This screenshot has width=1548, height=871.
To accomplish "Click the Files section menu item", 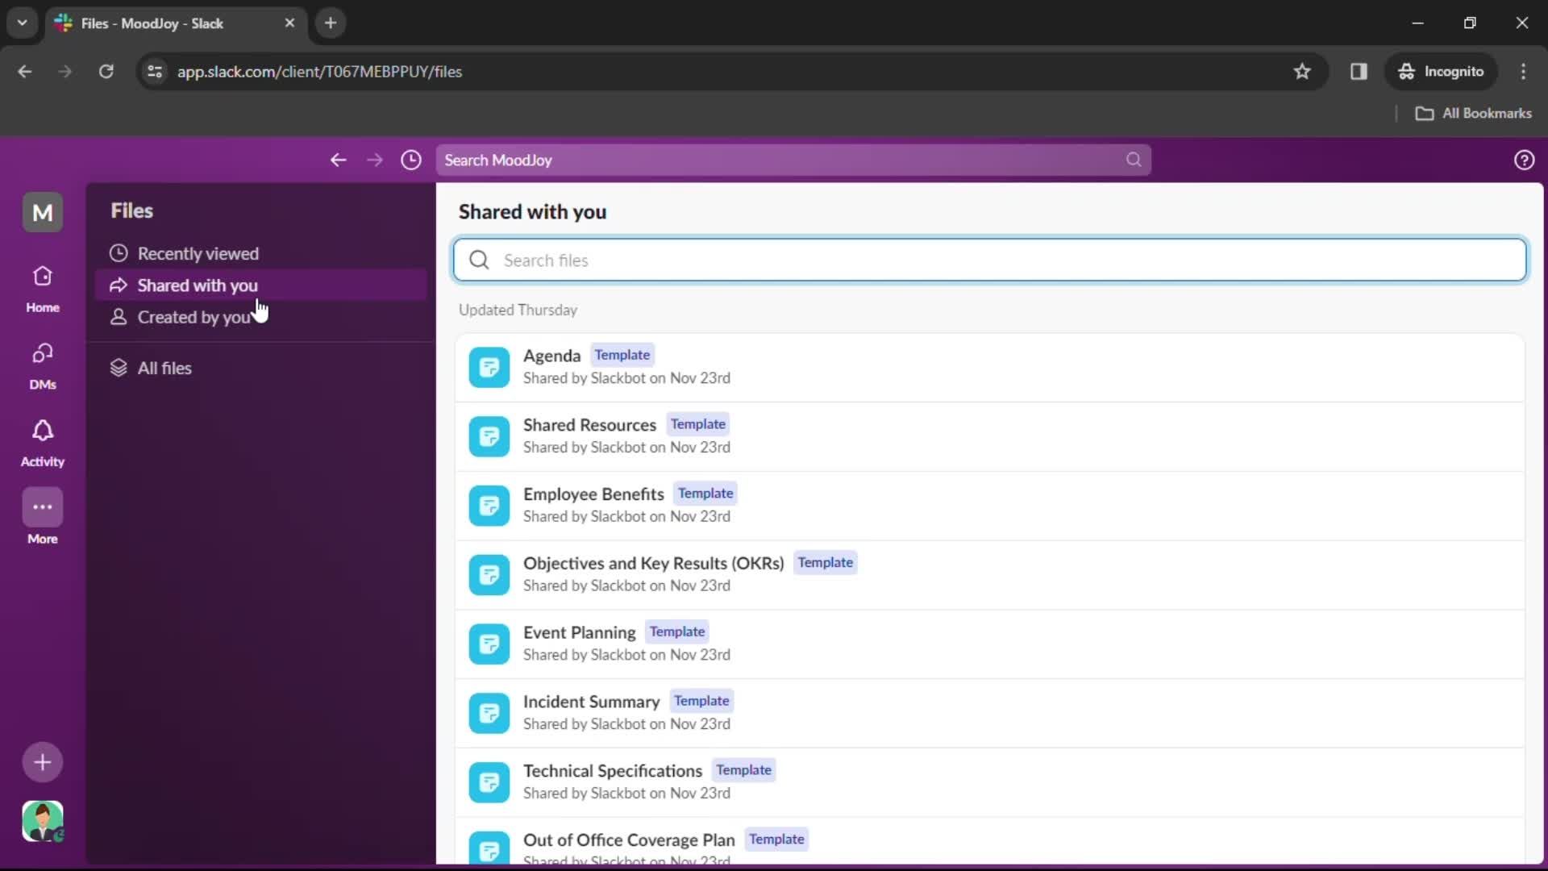I will [132, 210].
